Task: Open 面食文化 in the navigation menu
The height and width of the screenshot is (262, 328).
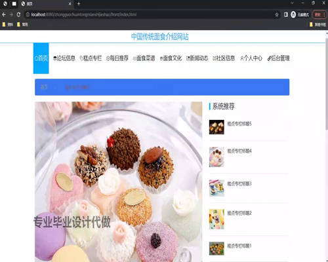Action: (x=171, y=58)
